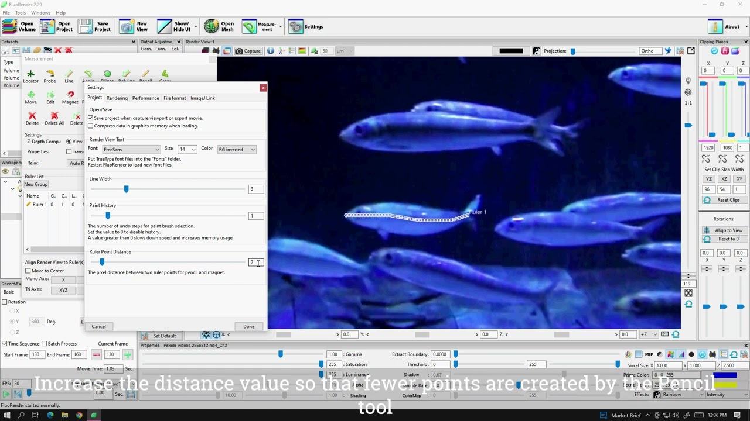Screen dimensions: 750x421
Task: Toggle the Transient checkbox next to Properties
Action: point(69,151)
